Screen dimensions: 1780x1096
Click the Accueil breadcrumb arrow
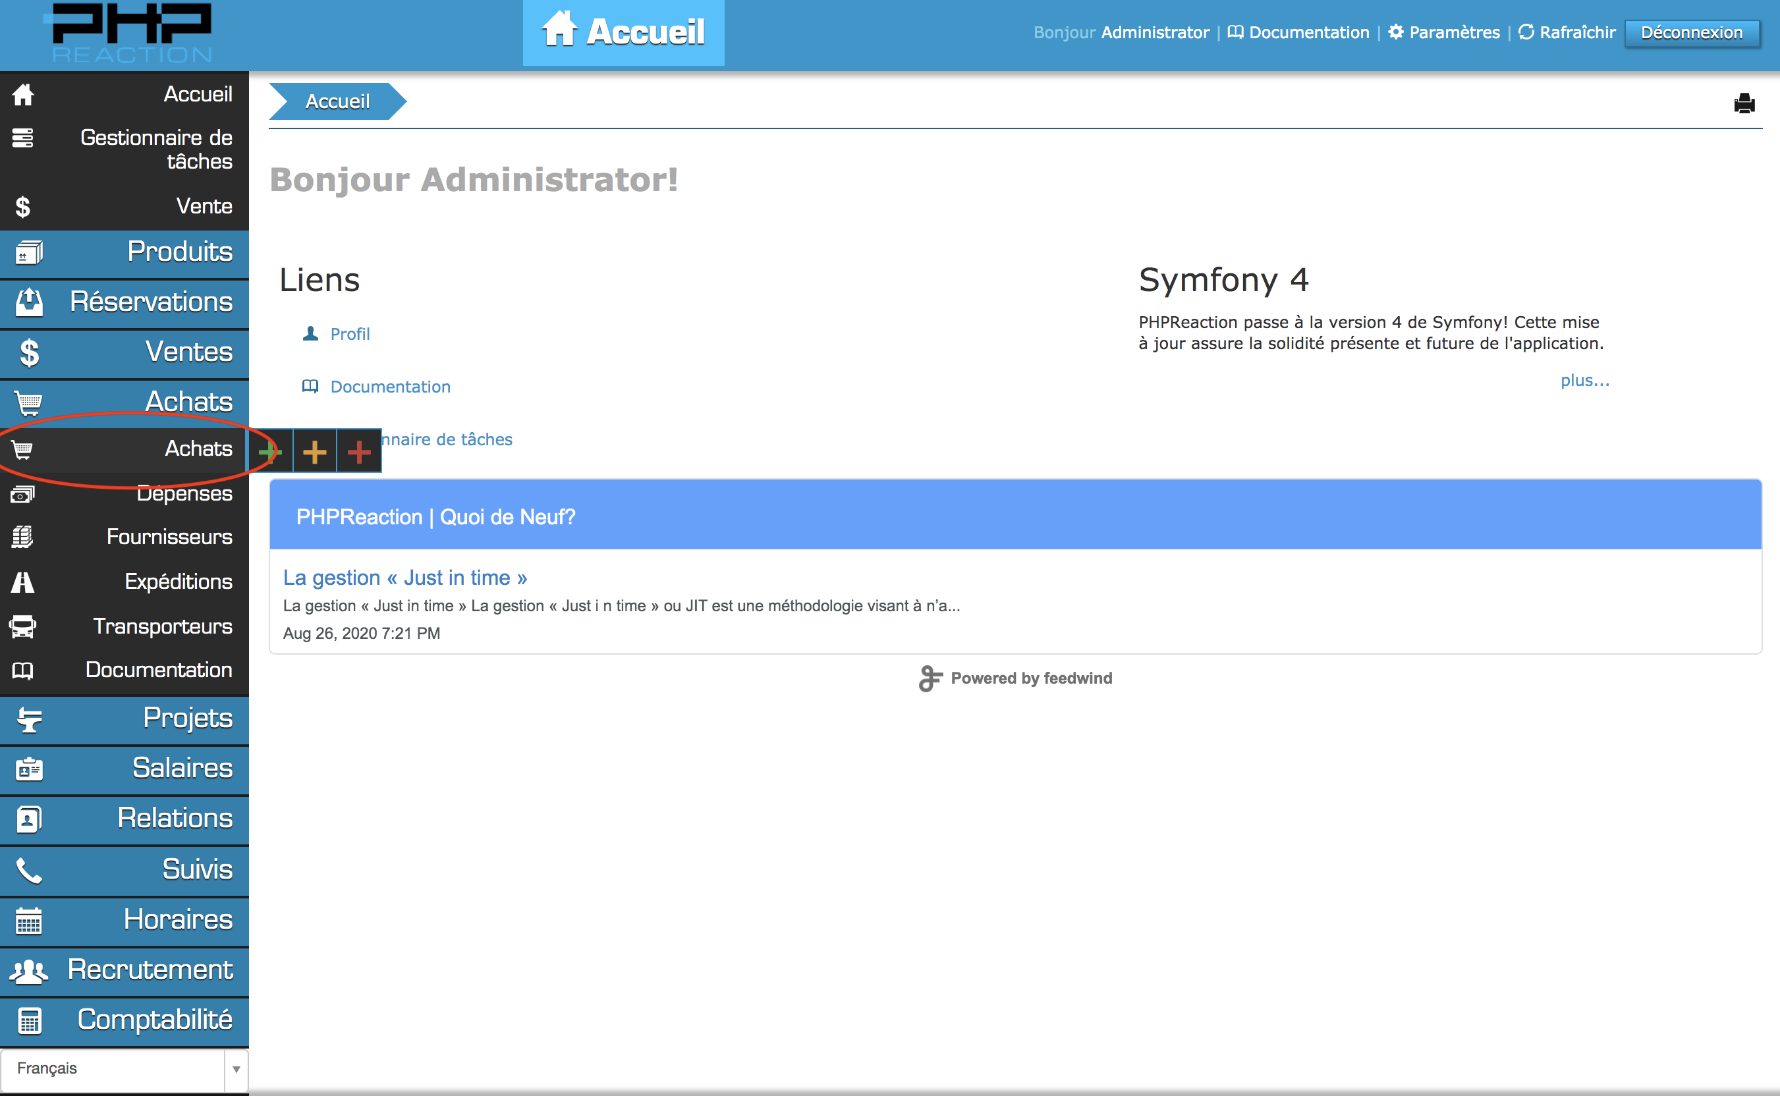click(337, 101)
